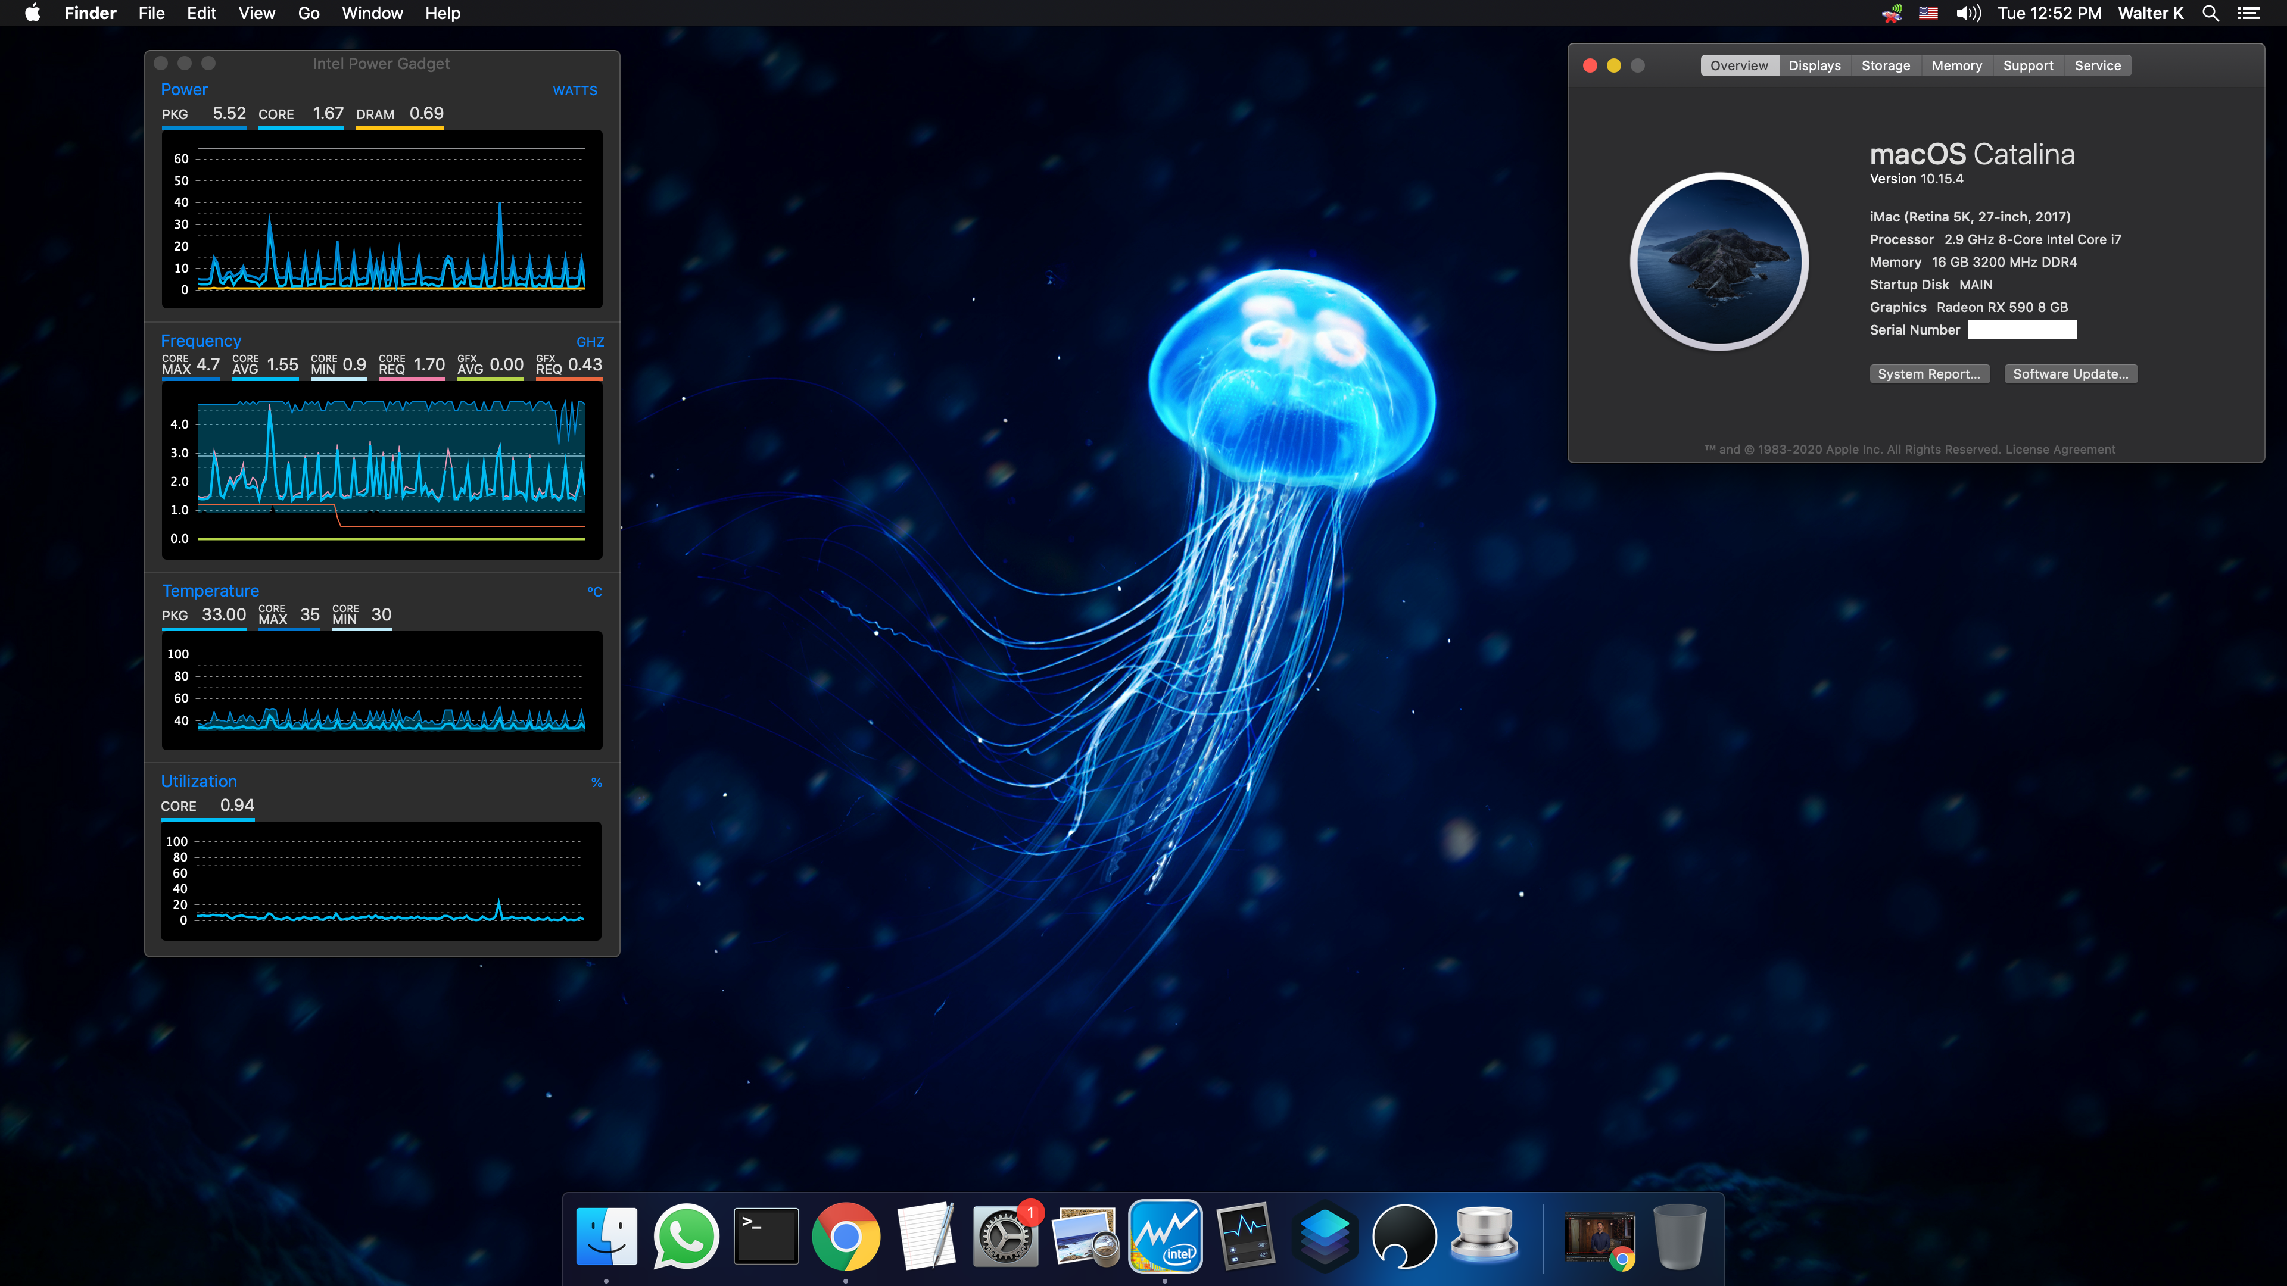
Task: Open Preview from the Dock
Action: coord(1085,1237)
